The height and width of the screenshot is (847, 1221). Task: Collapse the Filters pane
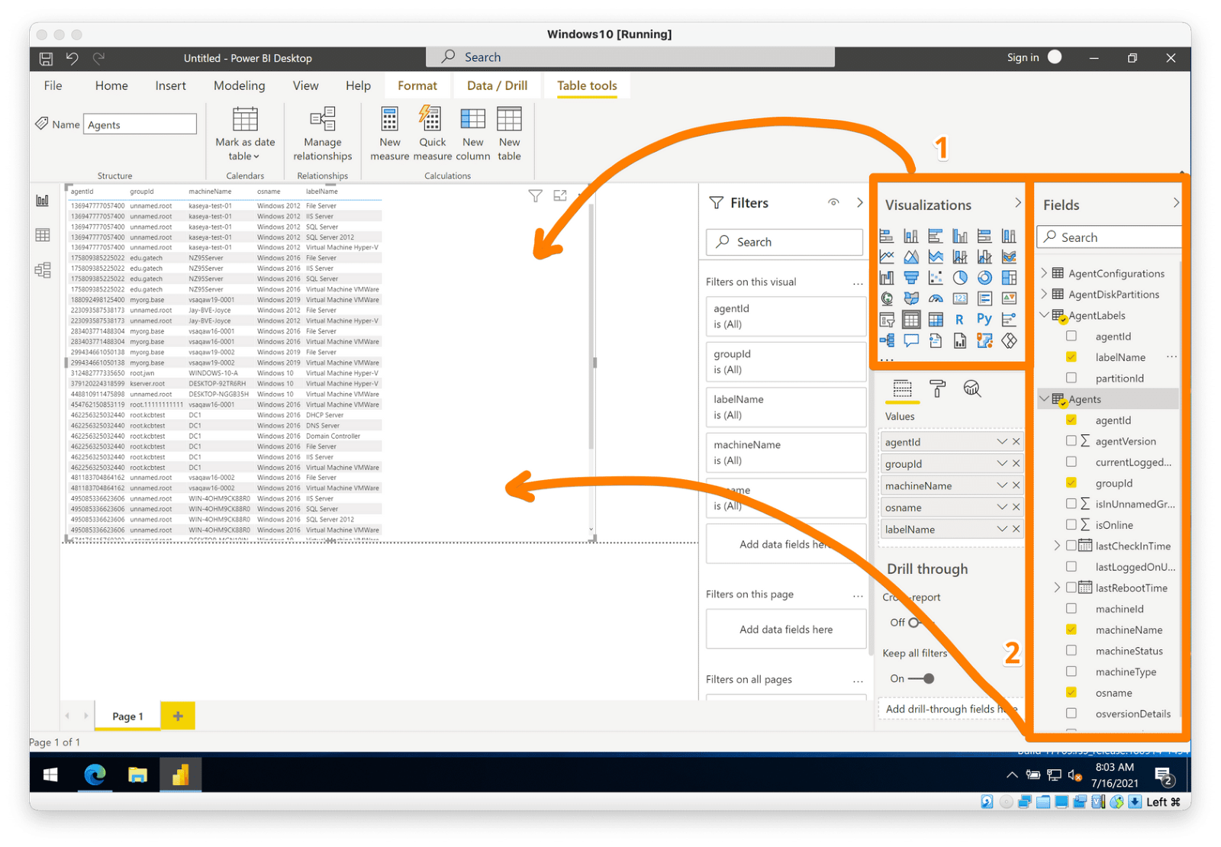pos(860,203)
